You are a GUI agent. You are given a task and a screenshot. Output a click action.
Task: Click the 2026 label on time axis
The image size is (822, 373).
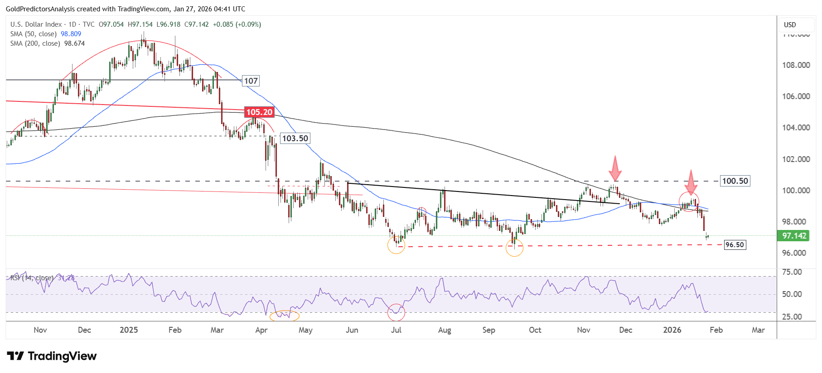click(672, 330)
